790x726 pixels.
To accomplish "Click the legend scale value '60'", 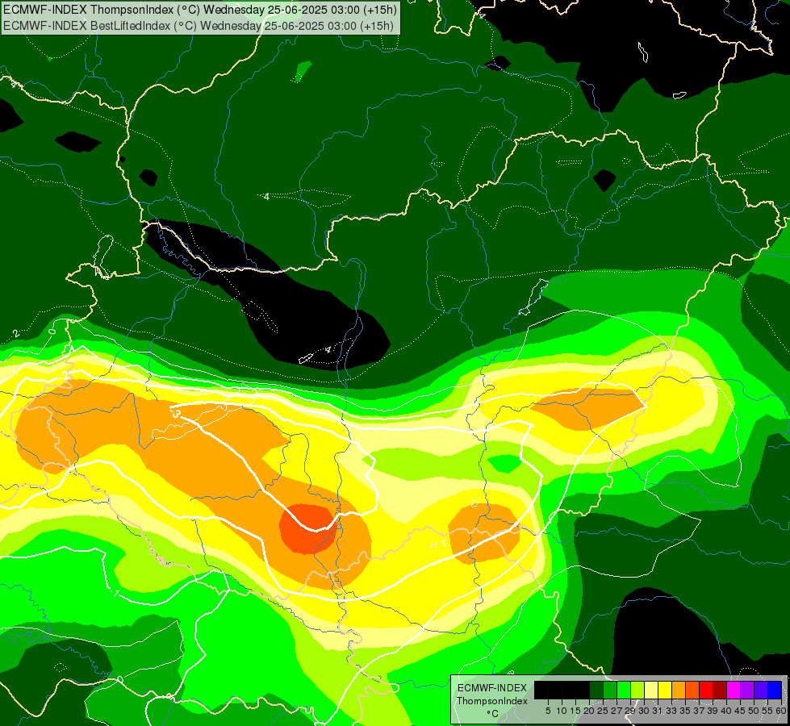I will [x=781, y=711].
